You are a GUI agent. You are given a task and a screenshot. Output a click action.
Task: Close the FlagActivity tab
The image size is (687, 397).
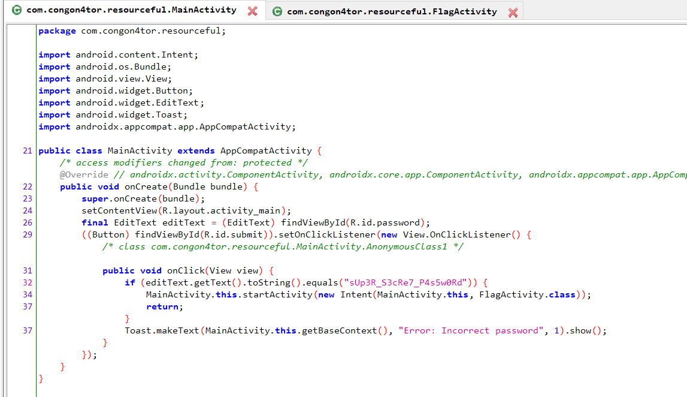(x=513, y=13)
